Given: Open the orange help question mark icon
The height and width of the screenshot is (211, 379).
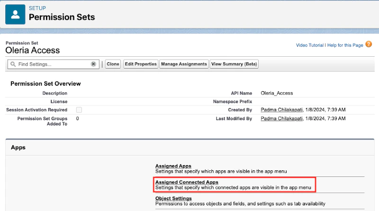Looking at the screenshot, I should pos(369,44).
